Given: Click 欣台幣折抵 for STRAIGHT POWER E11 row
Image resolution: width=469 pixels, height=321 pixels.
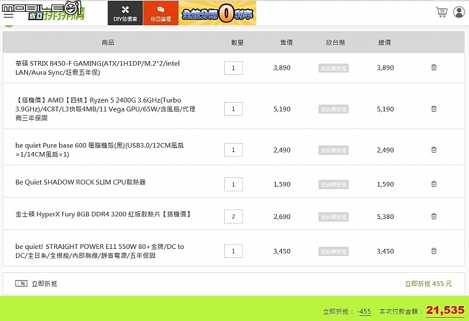Looking at the screenshot, I should pyautogui.click(x=334, y=251).
